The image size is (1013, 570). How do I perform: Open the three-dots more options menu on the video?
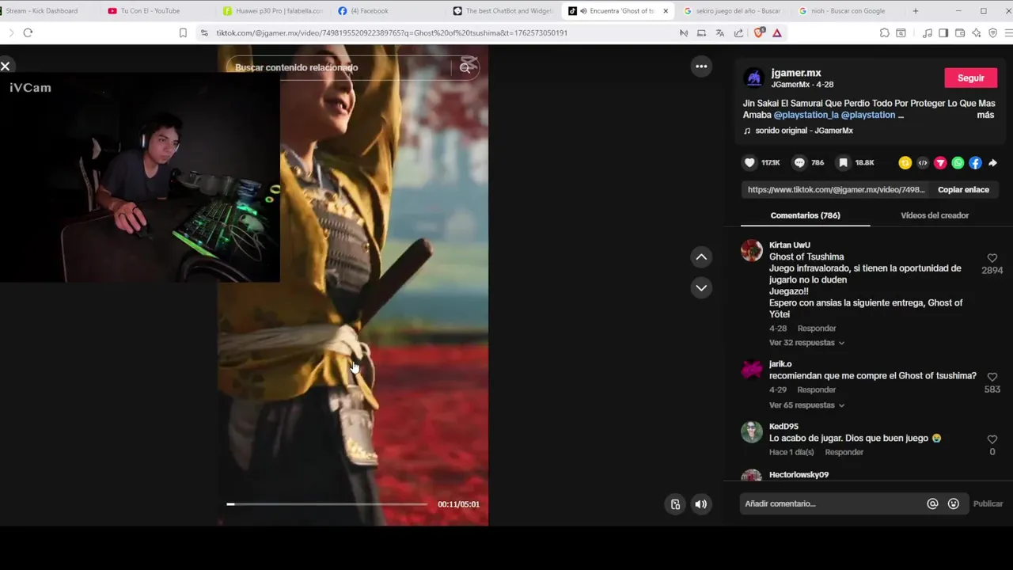click(701, 66)
